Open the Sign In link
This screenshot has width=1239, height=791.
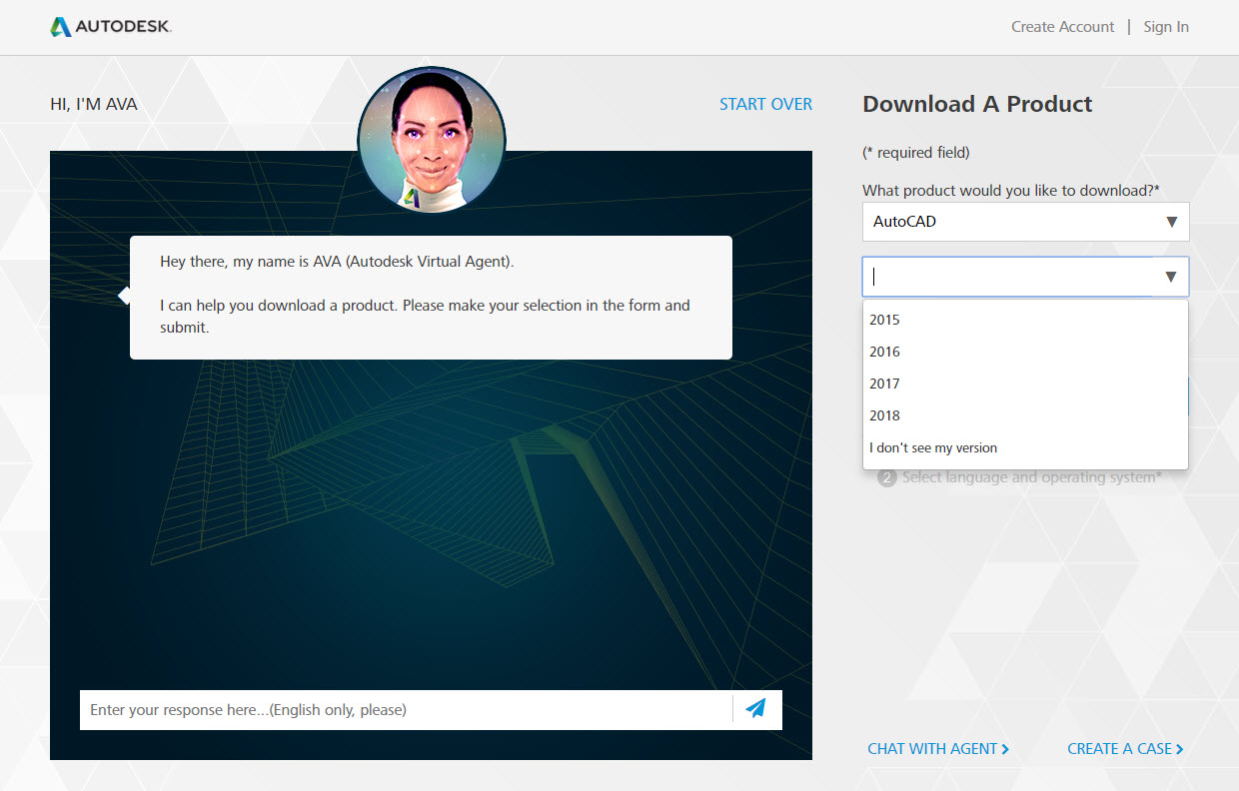(x=1166, y=27)
